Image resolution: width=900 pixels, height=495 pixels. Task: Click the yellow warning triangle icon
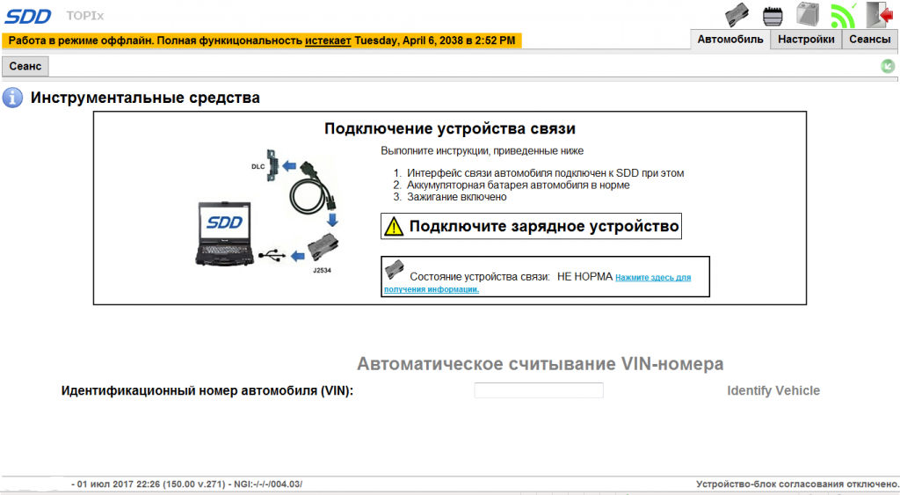(x=394, y=226)
